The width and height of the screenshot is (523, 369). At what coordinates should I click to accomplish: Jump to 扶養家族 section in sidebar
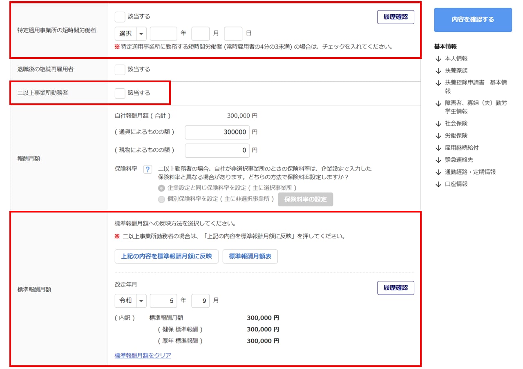[x=456, y=71]
